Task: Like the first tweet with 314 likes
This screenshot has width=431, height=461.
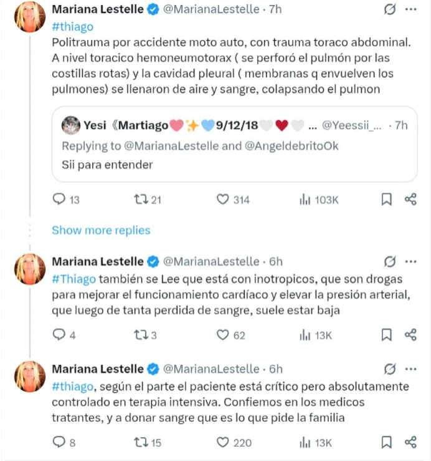Action: click(223, 200)
